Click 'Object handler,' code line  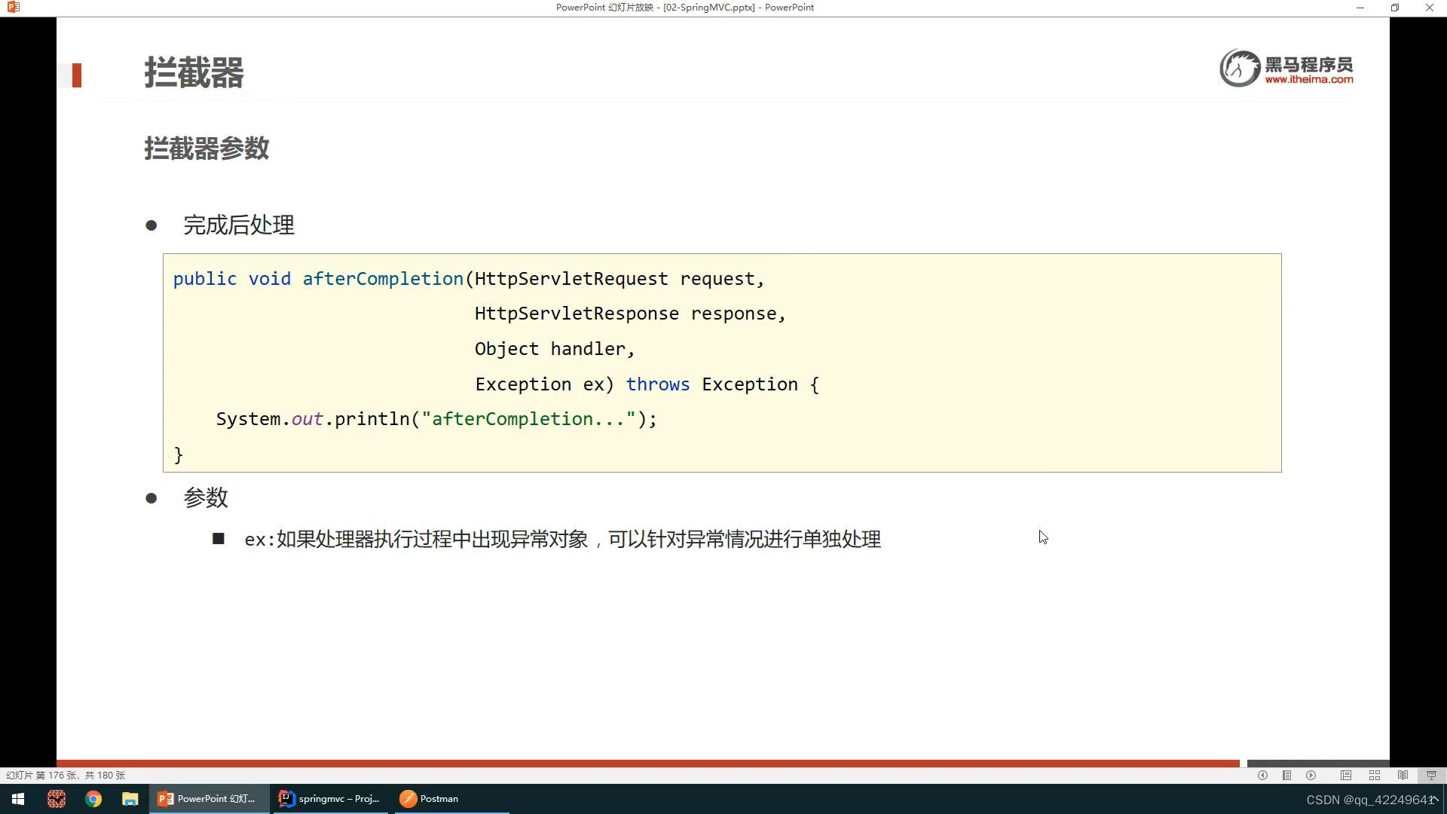tap(555, 349)
